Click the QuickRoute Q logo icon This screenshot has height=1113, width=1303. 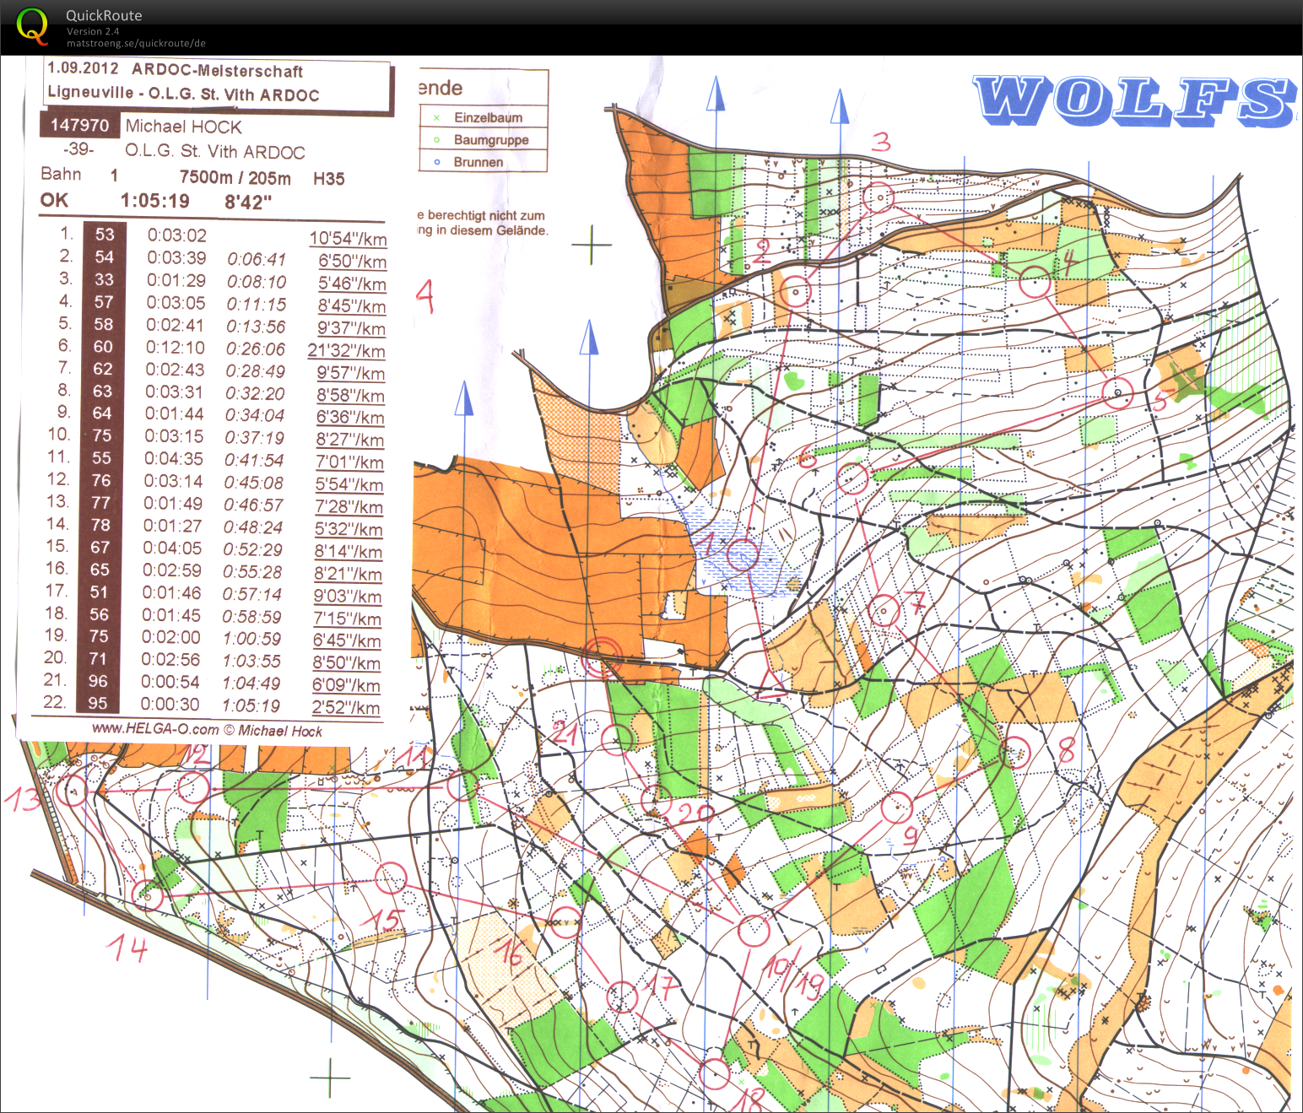pyautogui.click(x=32, y=26)
